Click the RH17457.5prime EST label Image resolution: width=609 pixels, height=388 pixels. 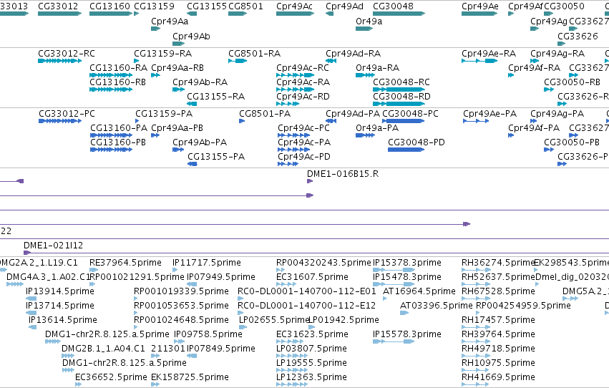(x=498, y=321)
